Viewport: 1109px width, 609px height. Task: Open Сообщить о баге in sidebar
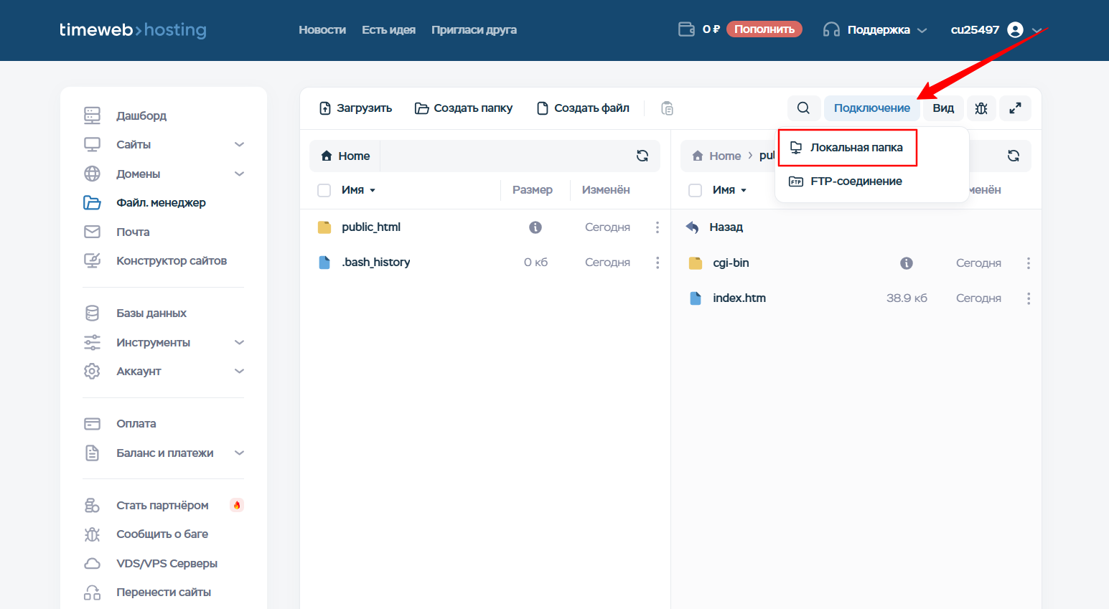pos(162,534)
